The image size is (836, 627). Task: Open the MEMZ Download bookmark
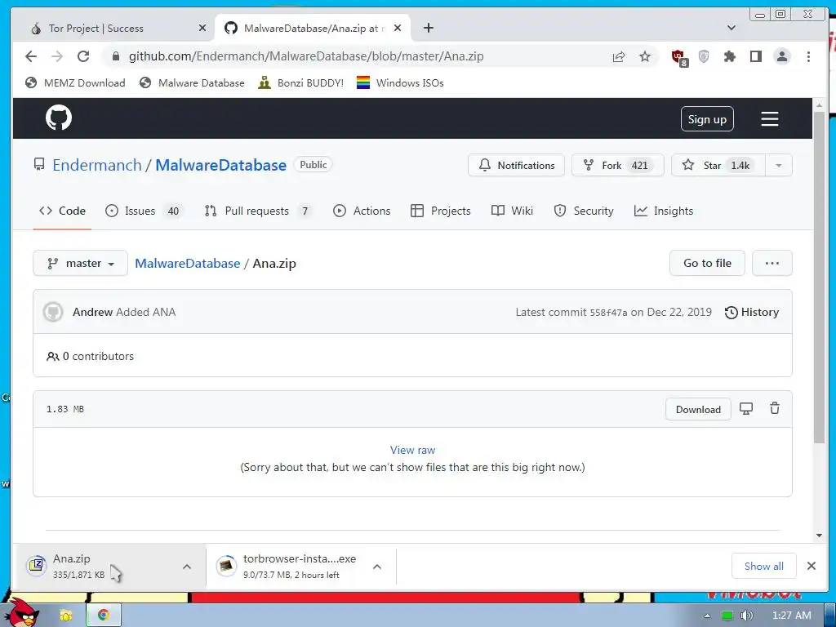(x=75, y=82)
